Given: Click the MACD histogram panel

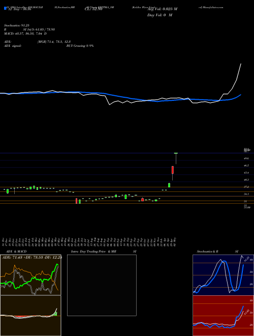Looking at the screenshot, I should [x=30, y=316].
